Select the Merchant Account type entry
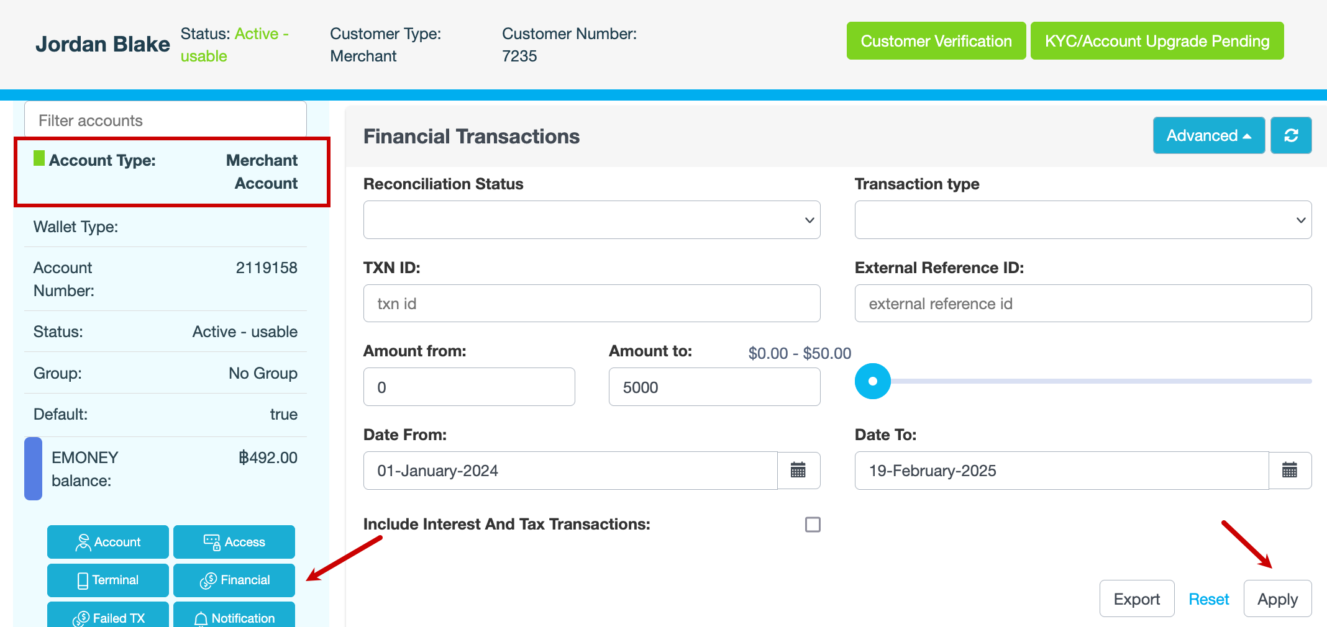The height and width of the screenshot is (627, 1327). coord(172,172)
